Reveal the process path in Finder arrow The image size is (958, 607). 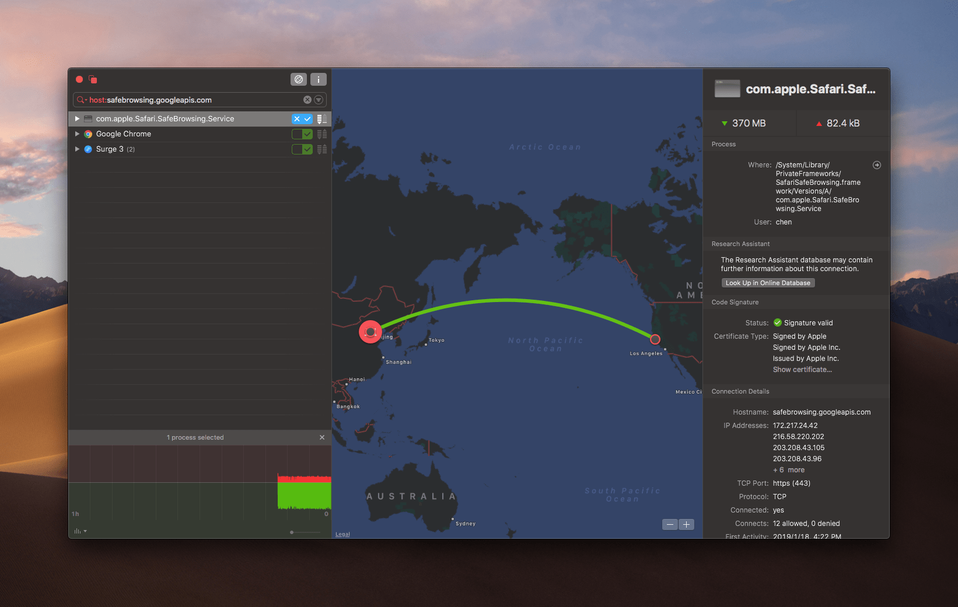tap(876, 165)
